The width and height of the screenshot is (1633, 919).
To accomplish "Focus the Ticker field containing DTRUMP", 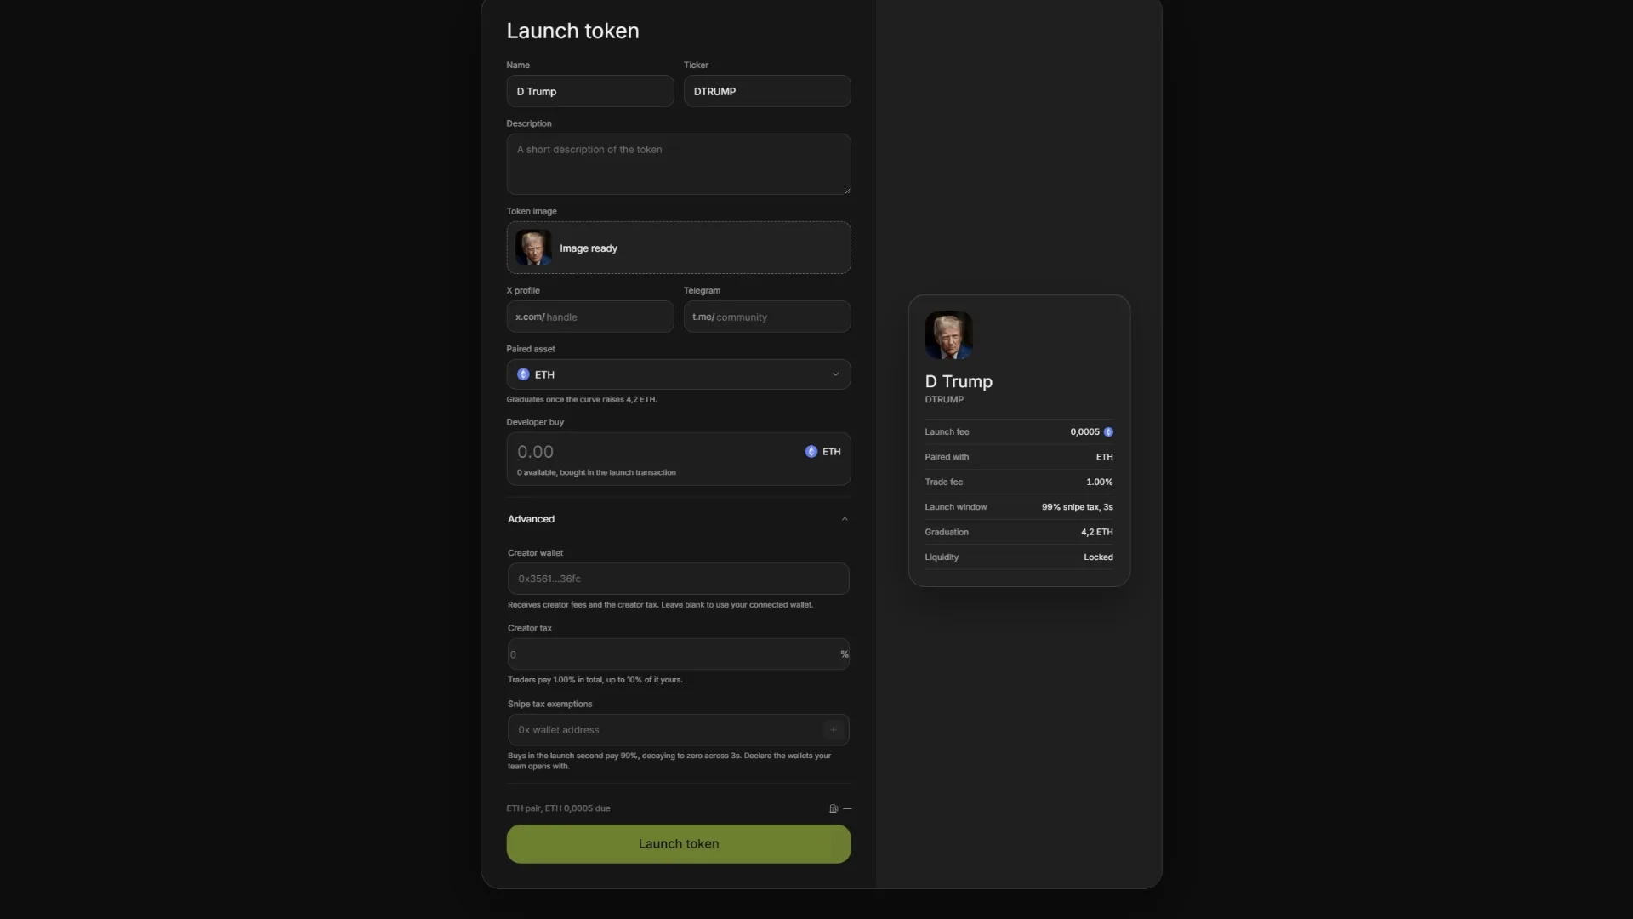I will pos(767,91).
